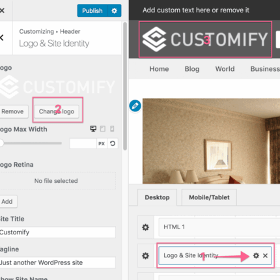Select desktop device icon for Logo Max Width
The image size is (280, 280).
click(93, 129)
